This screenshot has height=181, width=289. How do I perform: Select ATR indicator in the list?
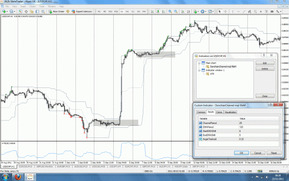pyautogui.click(x=212, y=74)
